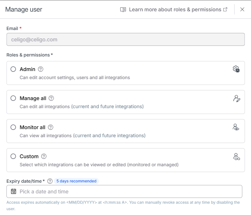Click the 'Access expires automatically' helper text
Image resolution: width=251 pixels, height=215 pixels.
(123, 206)
